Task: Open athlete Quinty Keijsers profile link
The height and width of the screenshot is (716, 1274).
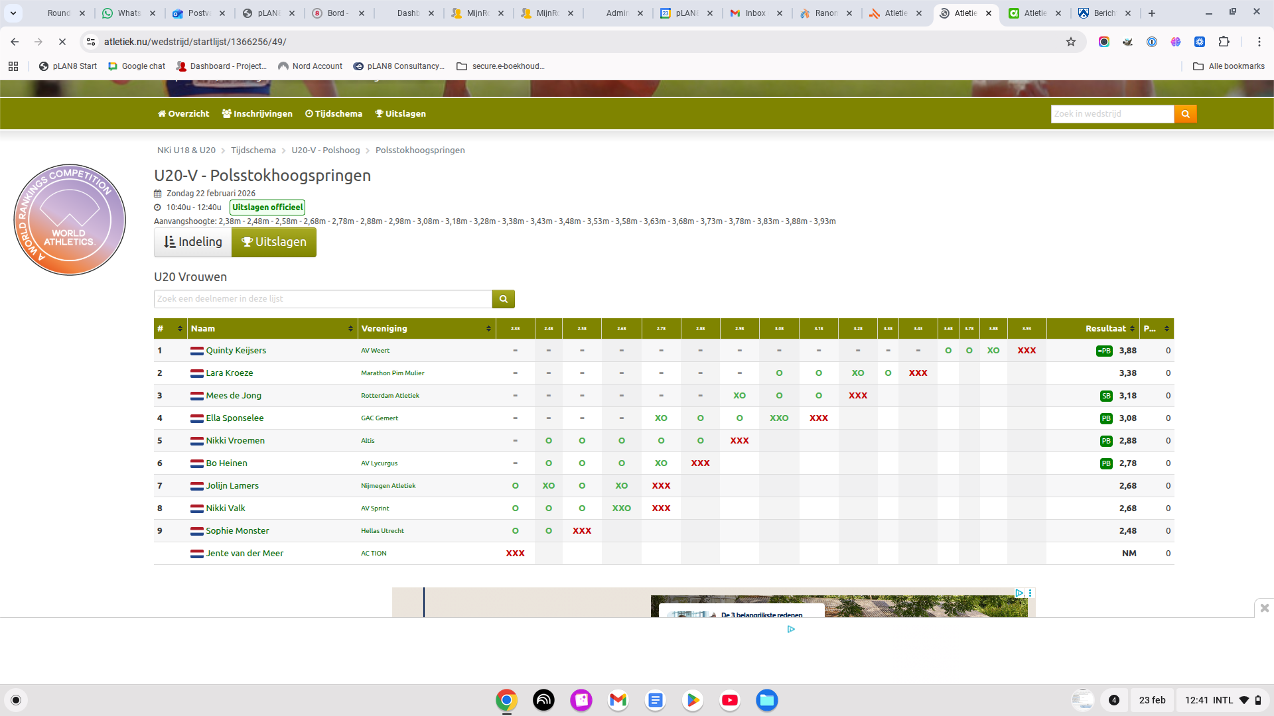Action: [x=236, y=351]
